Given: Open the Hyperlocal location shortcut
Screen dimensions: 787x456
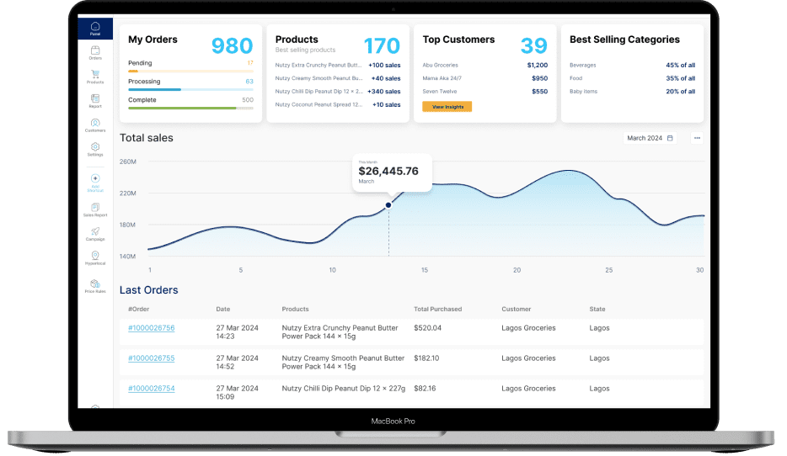Looking at the screenshot, I should [95, 257].
